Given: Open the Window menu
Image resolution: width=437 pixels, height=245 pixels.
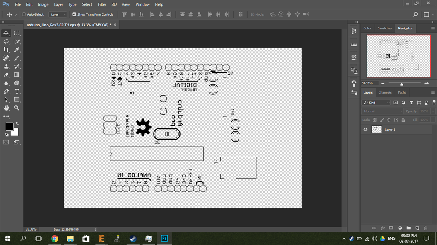Looking at the screenshot, I should point(143,4).
